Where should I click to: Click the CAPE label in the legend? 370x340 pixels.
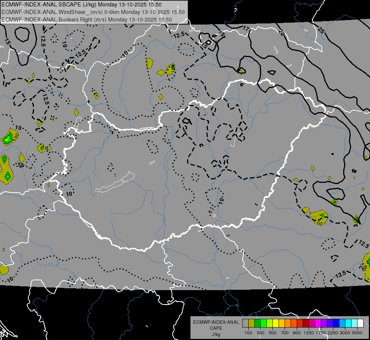click(x=216, y=328)
